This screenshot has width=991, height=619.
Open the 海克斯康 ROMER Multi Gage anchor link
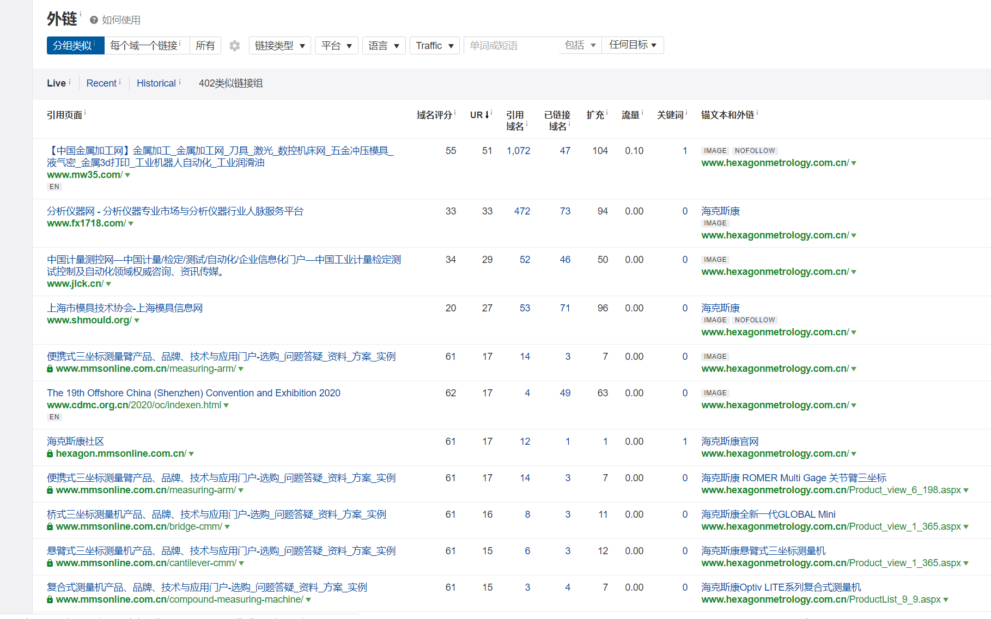(794, 478)
